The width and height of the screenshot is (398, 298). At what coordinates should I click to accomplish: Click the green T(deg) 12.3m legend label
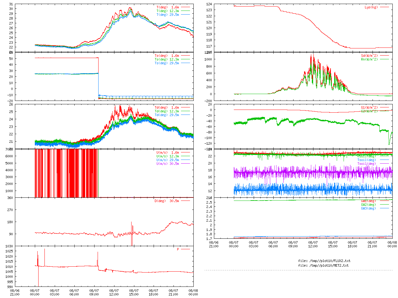tap(168, 11)
